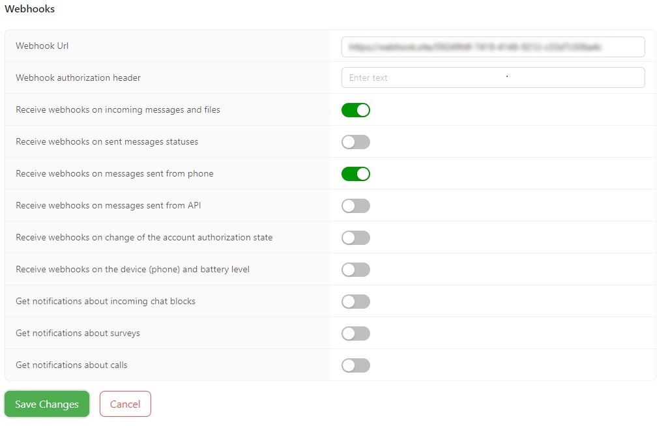Viewport: 668px width, 426px height.
Task: Enable webhooks on account authorization state changes
Action: (x=355, y=237)
